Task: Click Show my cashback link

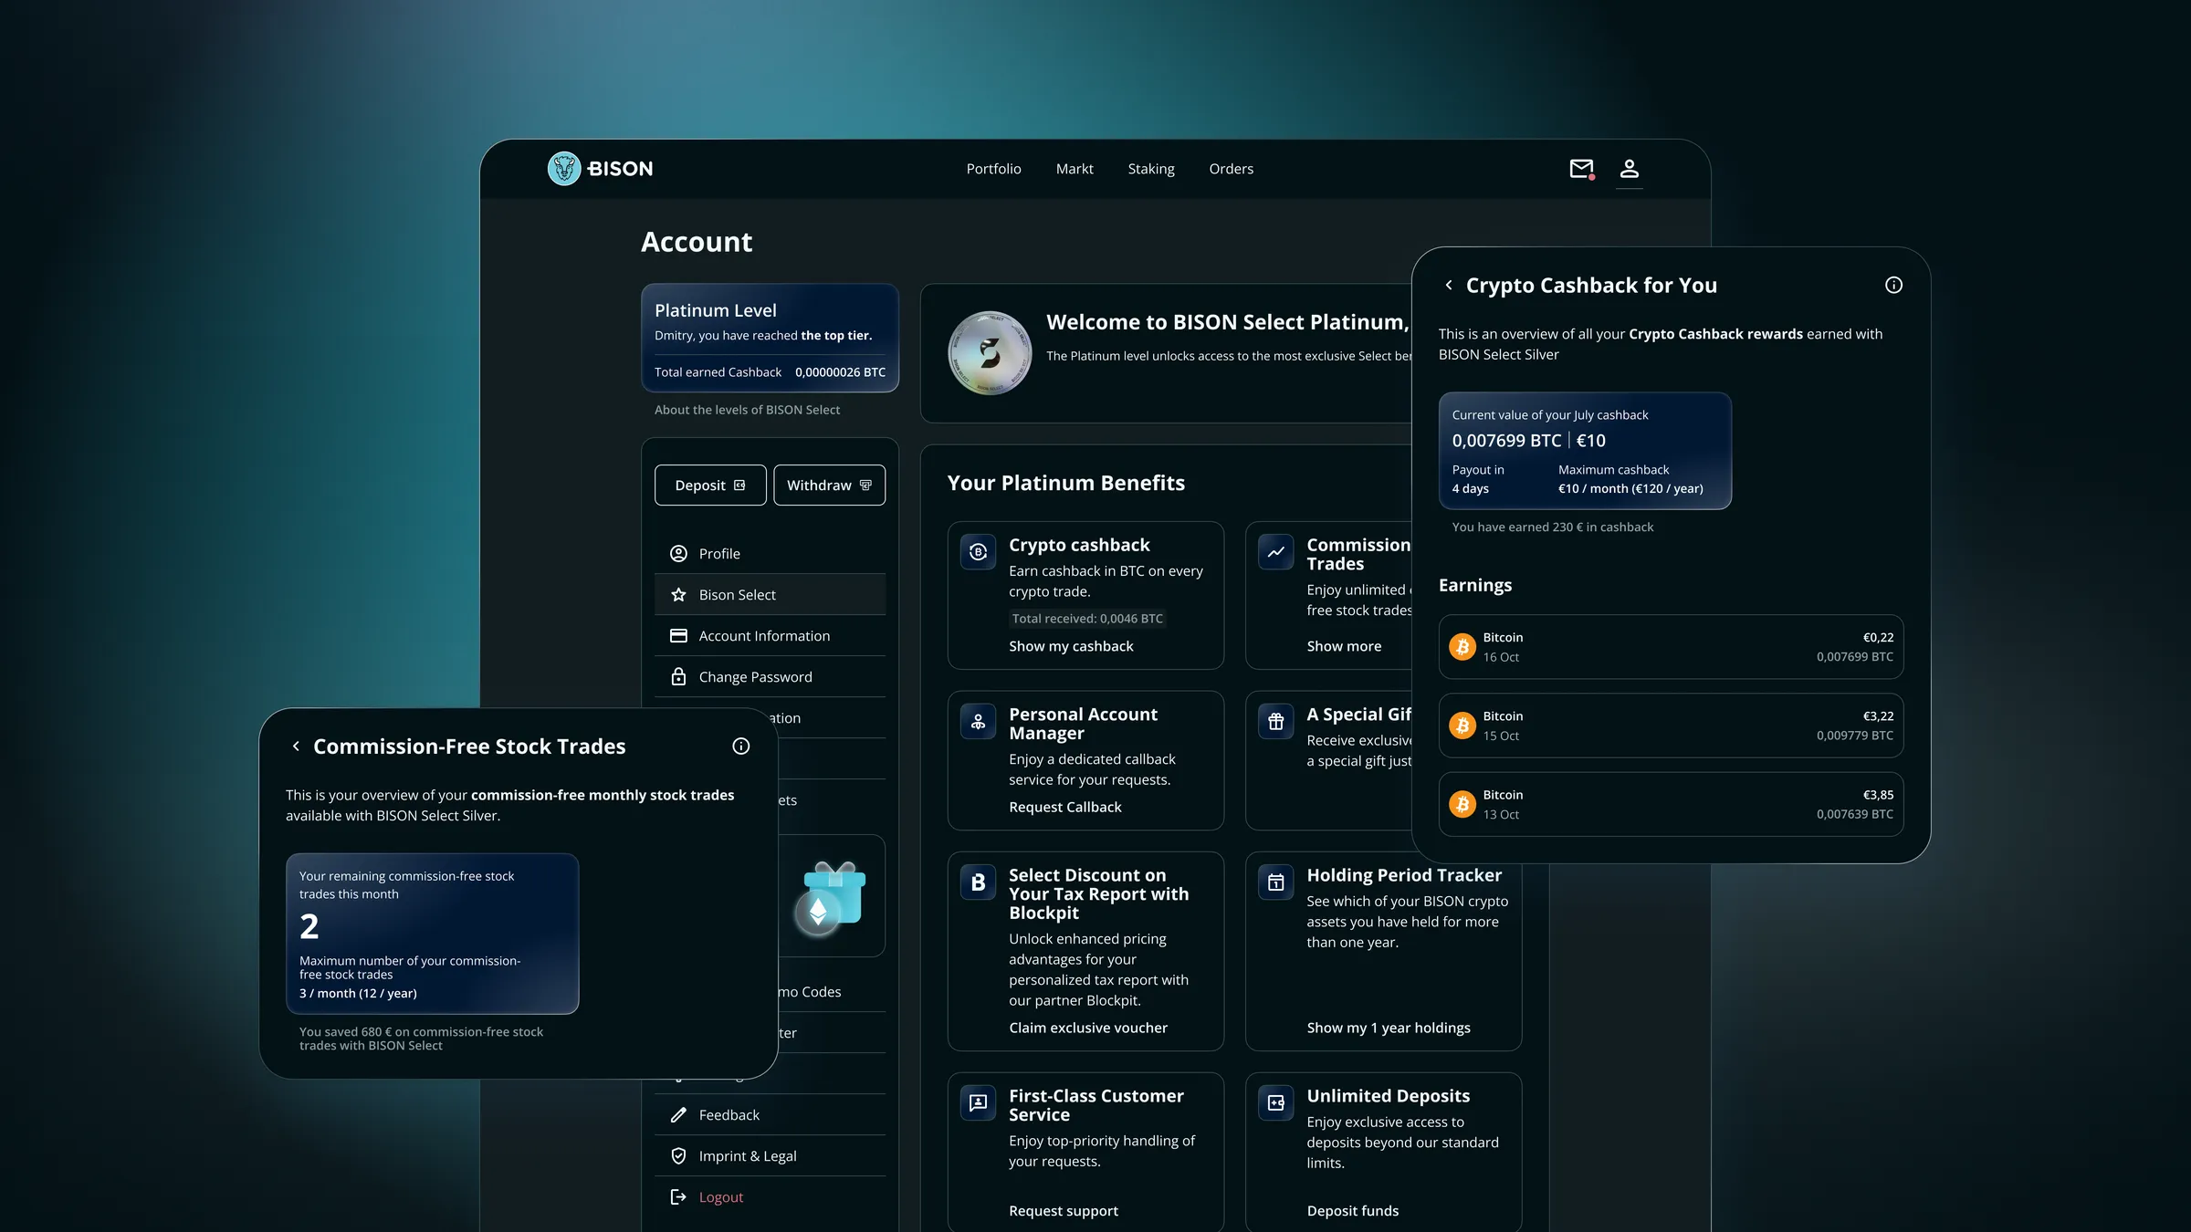Action: pyautogui.click(x=1071, y=646)
